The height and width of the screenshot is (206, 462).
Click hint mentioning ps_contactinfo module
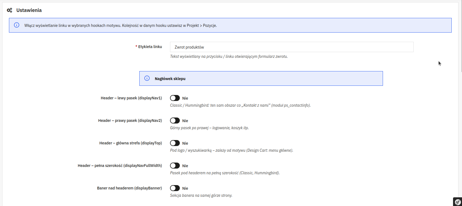tap(240, 105)
